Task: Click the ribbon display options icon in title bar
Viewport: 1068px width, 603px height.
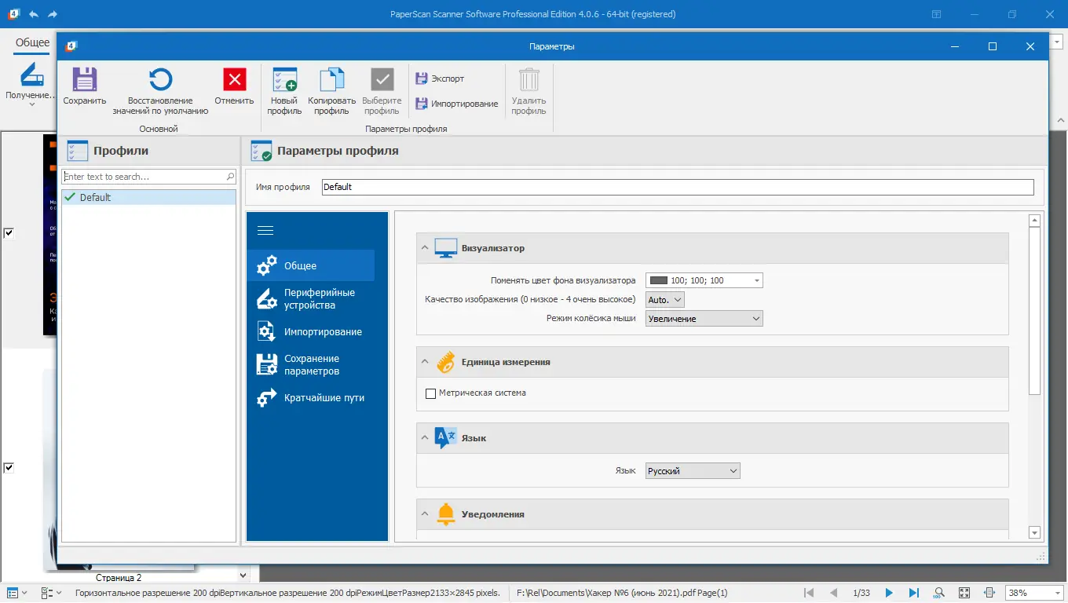Action: 936,14
